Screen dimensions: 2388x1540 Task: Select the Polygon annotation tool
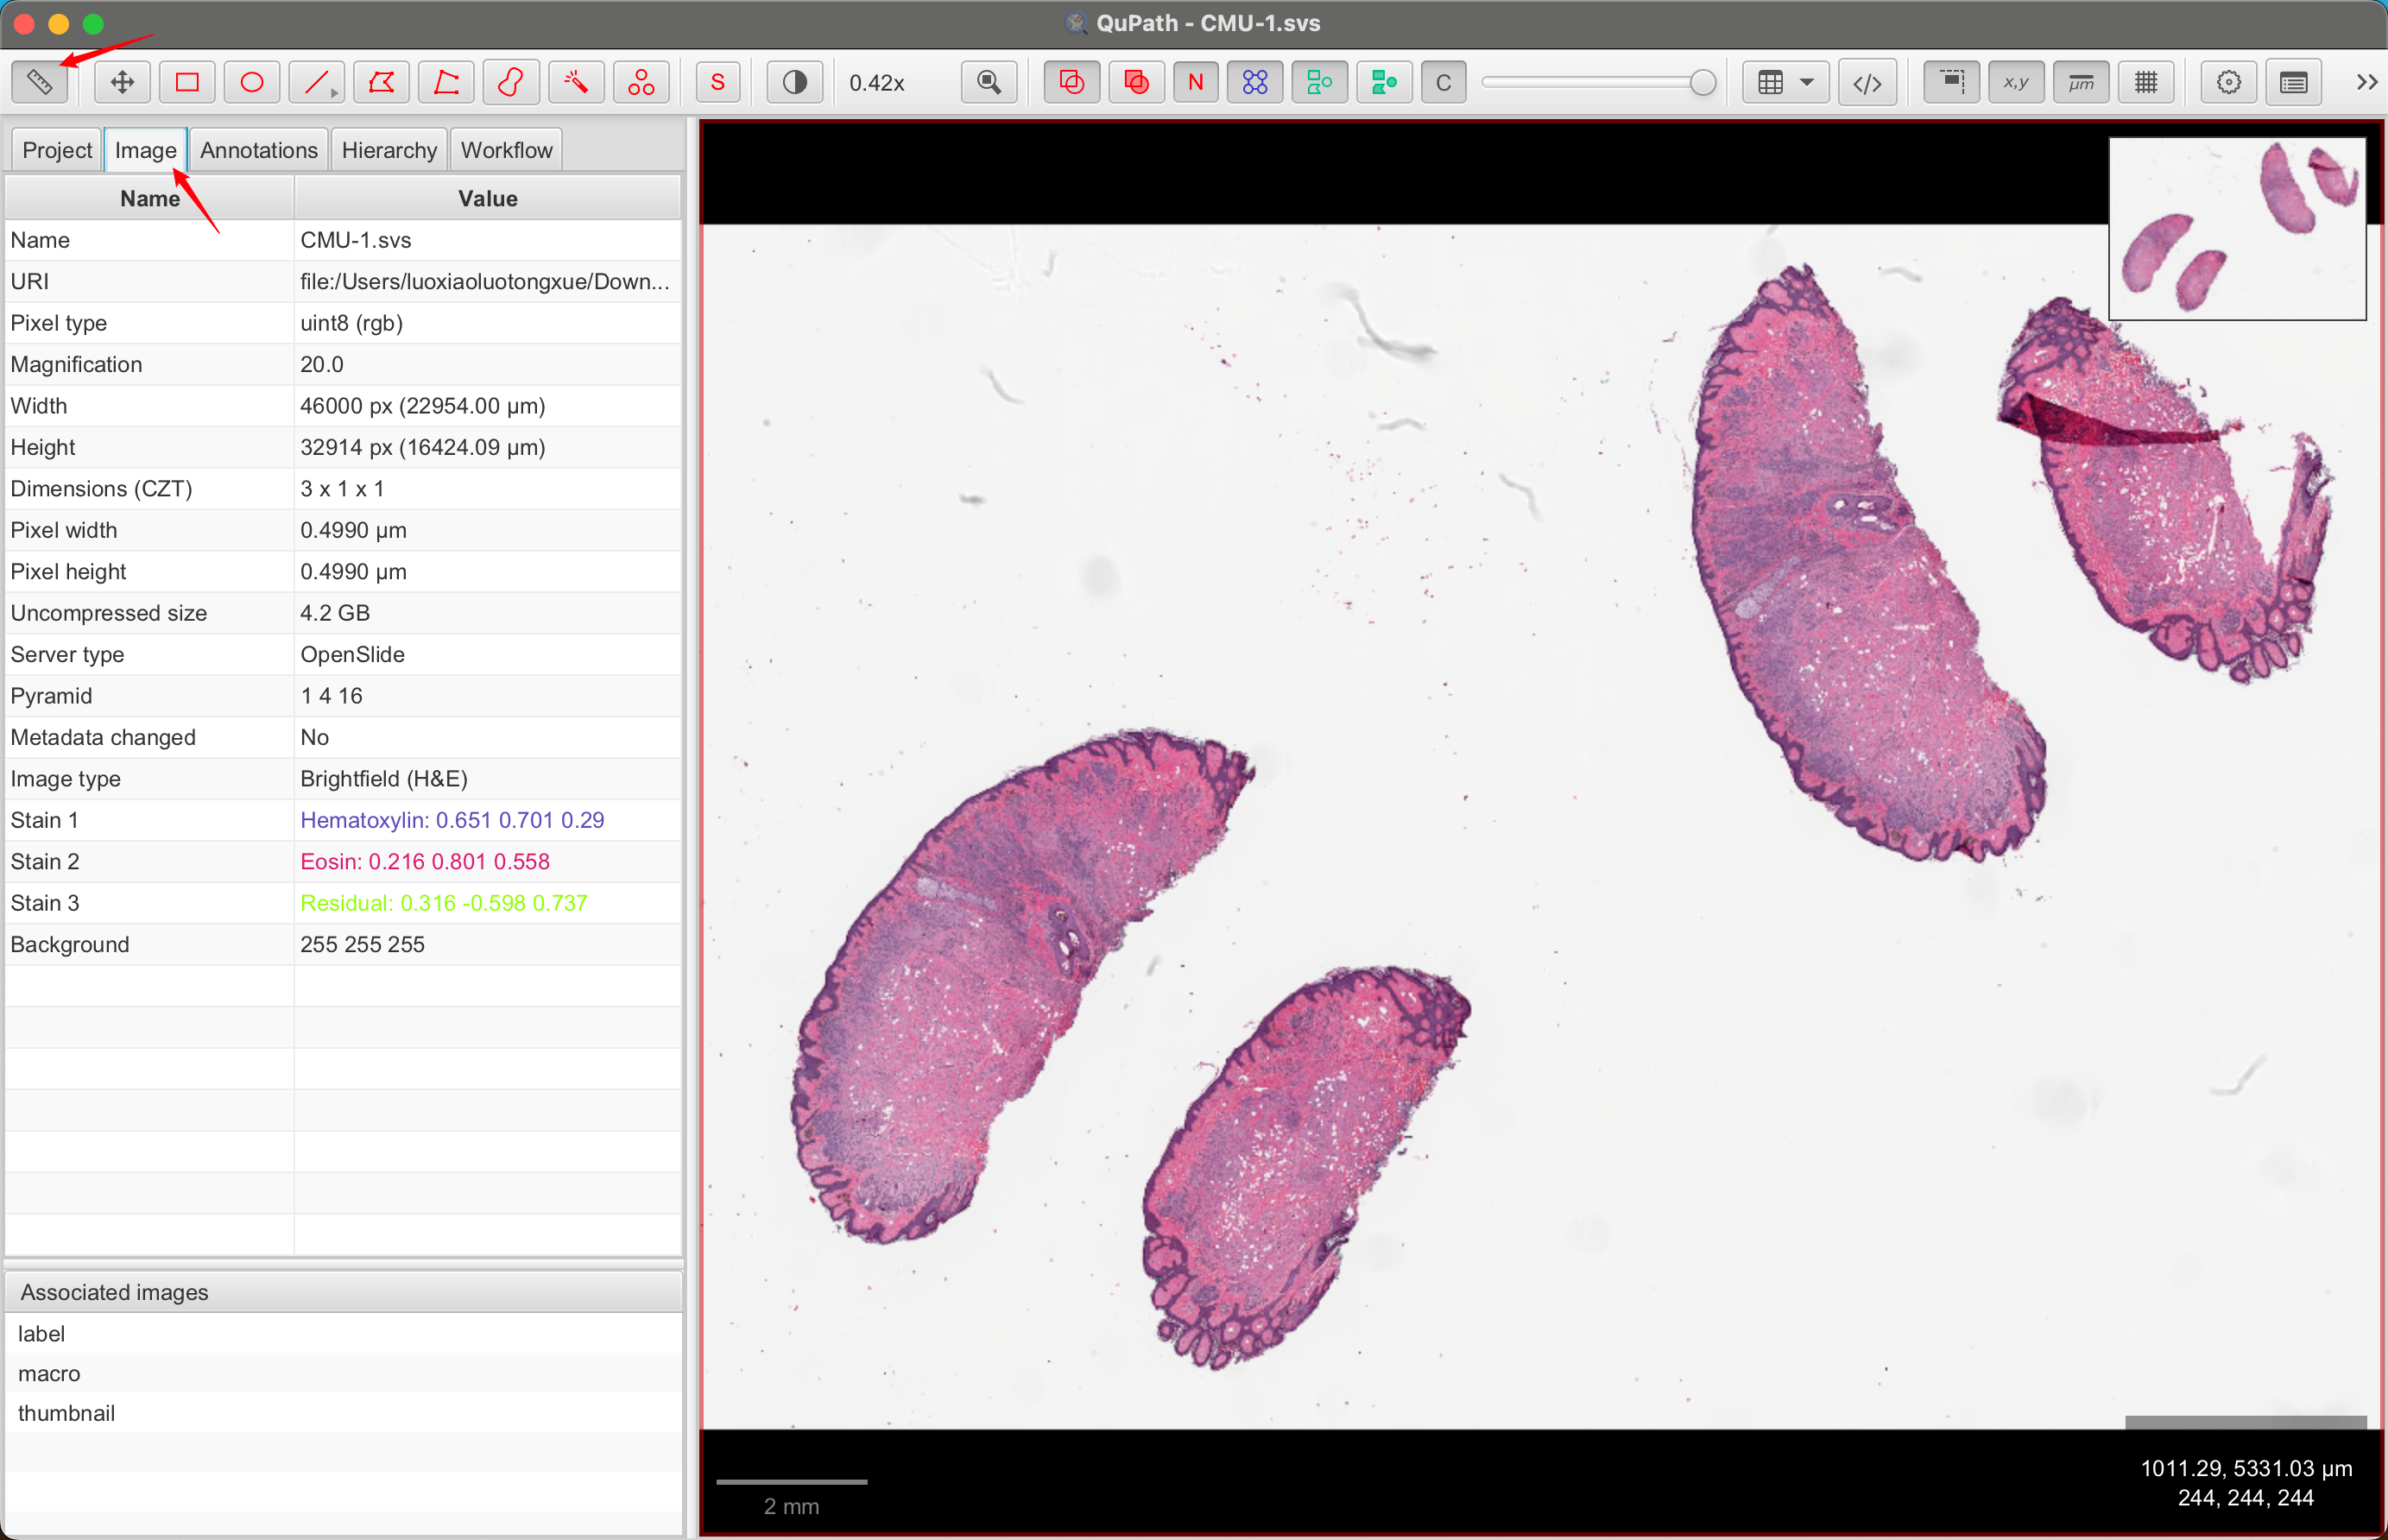381,82
